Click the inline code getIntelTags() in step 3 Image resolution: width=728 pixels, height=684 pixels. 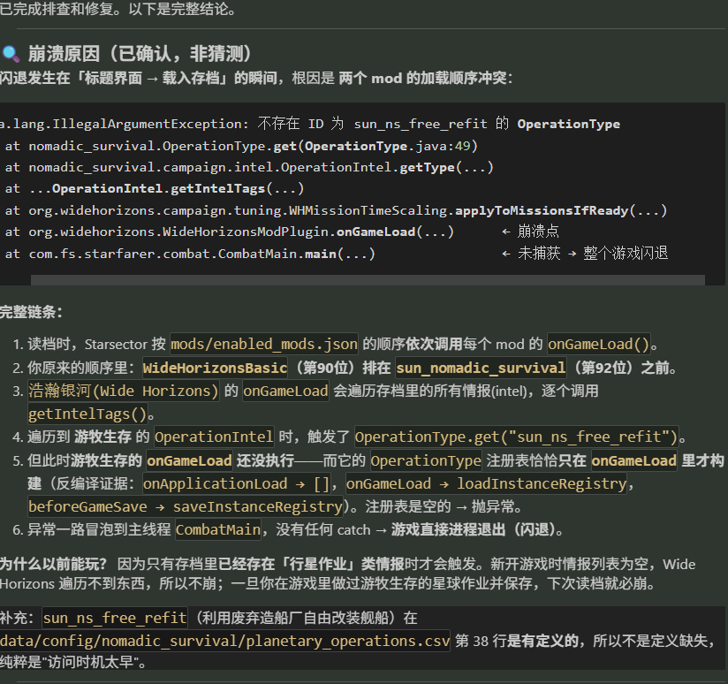(x=87, y=414)
